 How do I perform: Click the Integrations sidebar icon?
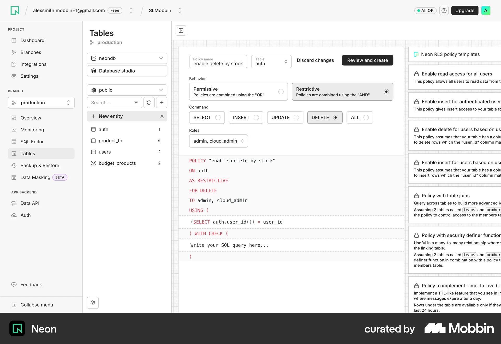[14, 64]
